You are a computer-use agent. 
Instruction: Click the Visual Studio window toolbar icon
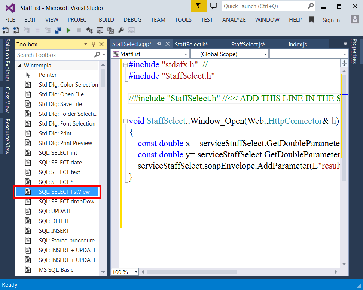[x=100, y=30]
